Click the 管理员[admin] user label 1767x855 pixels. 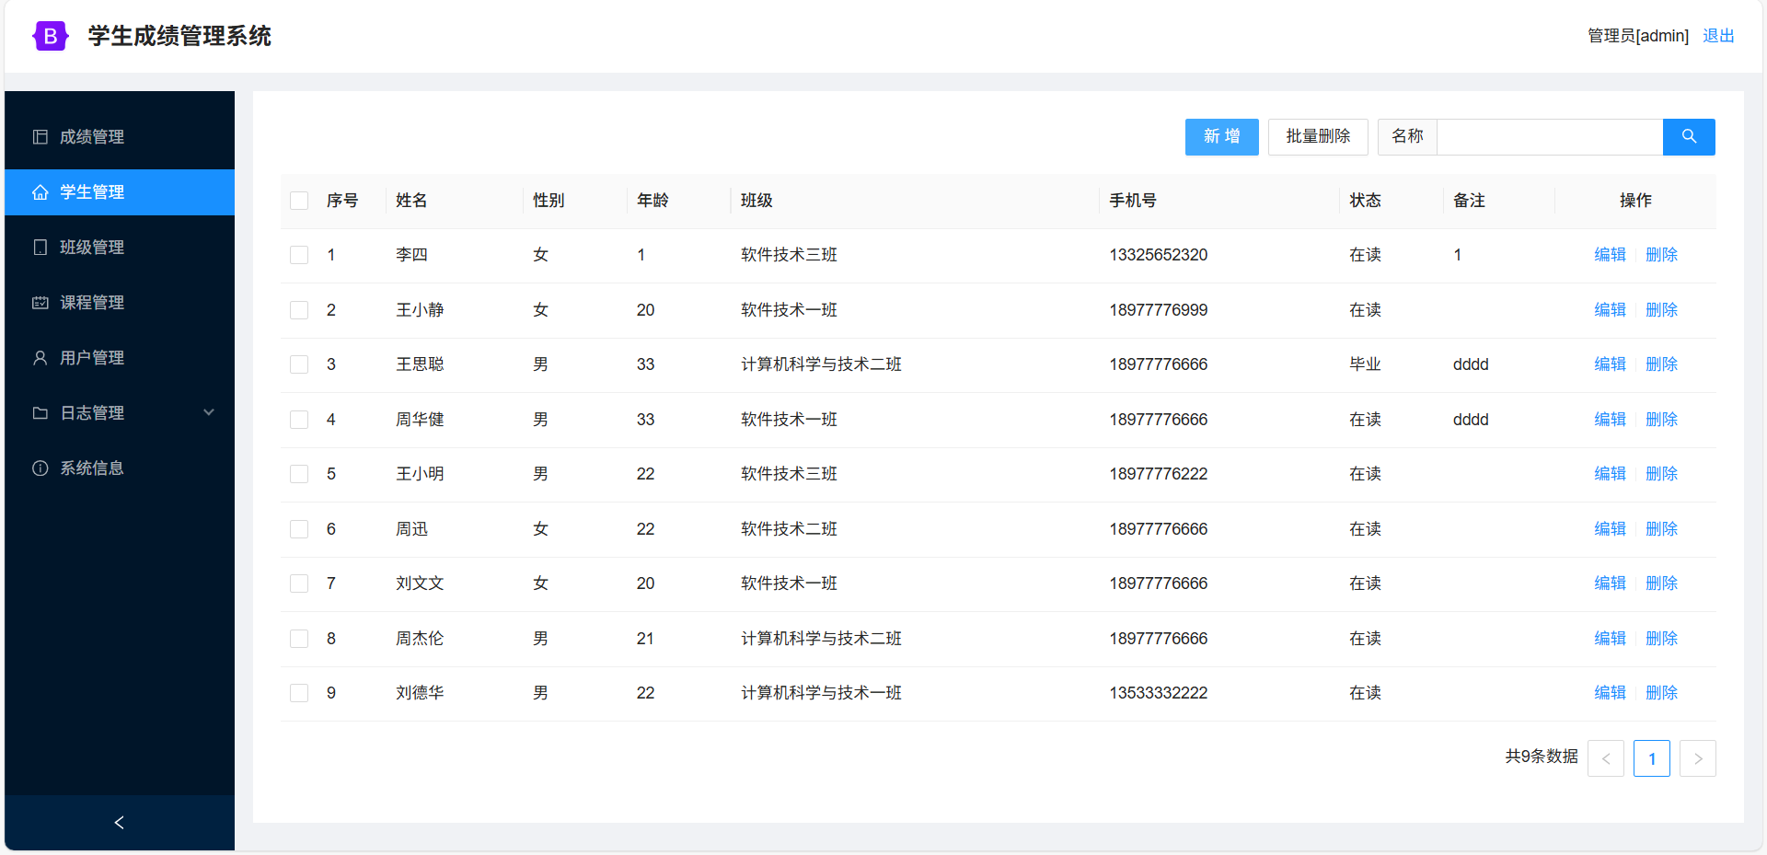[x=1638, y=36]
